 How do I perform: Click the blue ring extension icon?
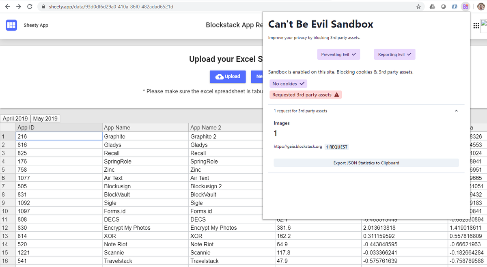pyautogui.click(x=455, y=7)
